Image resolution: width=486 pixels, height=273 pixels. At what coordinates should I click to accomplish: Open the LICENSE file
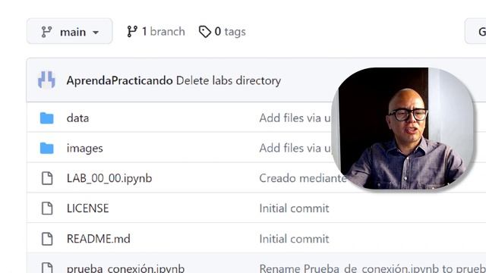pyautogui.click(x=88, y=209)
